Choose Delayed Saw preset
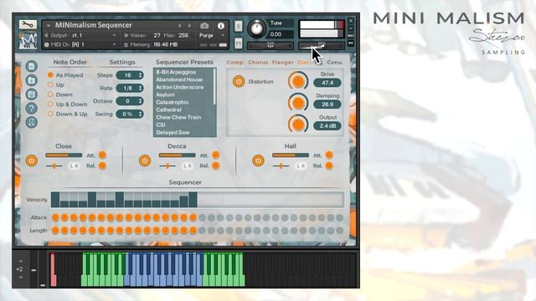536x301 pixels. [x=173, y=132]
